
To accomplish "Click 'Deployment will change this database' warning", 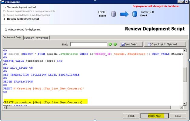I will pyautogui.click(x=156, y=6).
